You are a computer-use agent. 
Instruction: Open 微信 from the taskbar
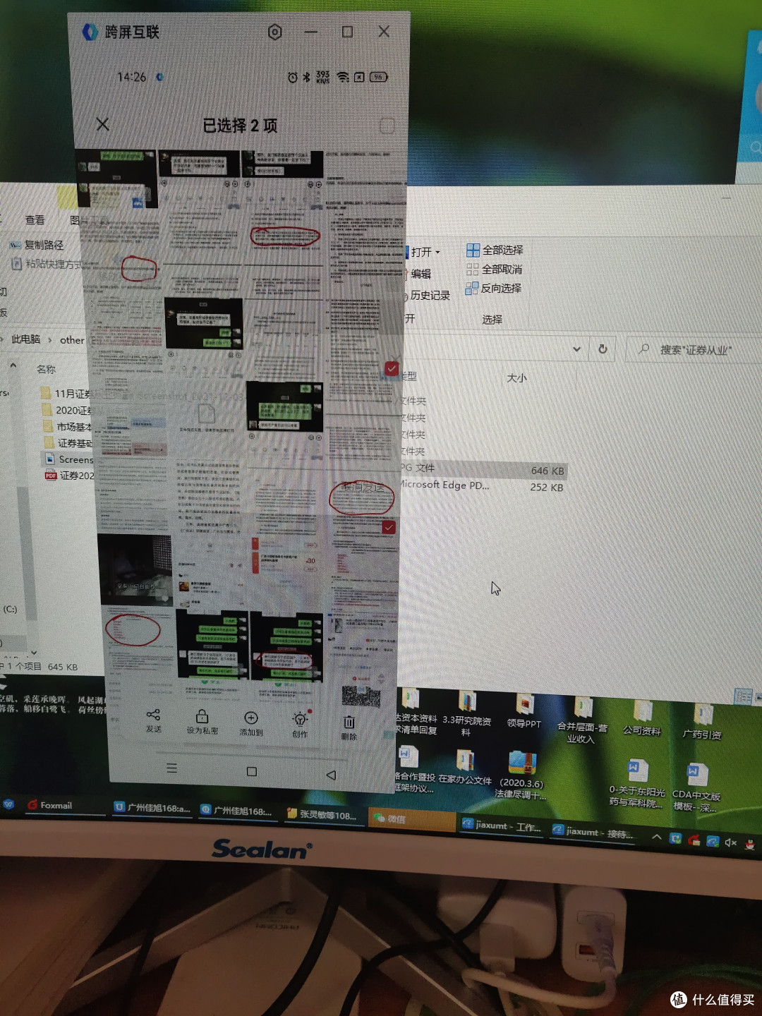(x=411, y=819)
